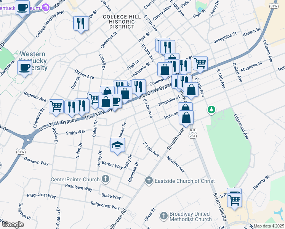The image size is (285, 229).
Task: Click the Western Kentucky University label
Action: (x=33, y=61)
